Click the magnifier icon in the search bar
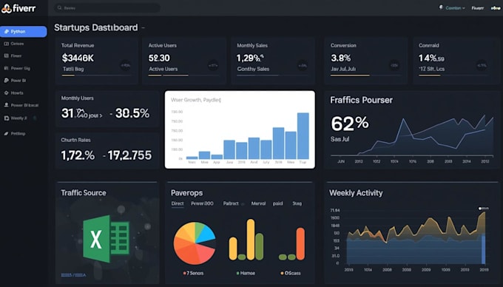 click(60, 7)
